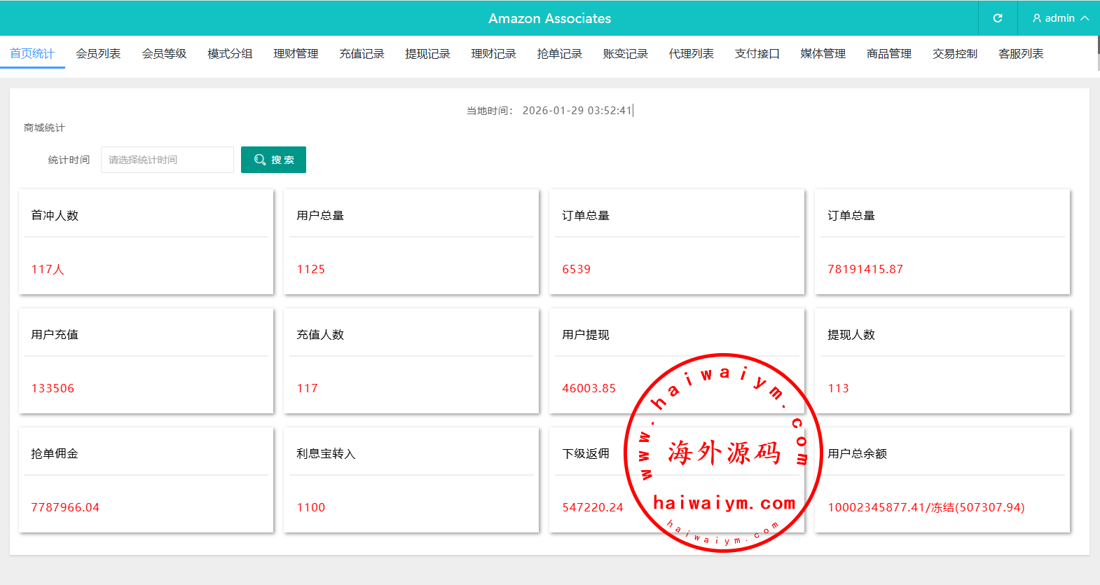Open the 客服列表 tab

tap(1020, 54)
